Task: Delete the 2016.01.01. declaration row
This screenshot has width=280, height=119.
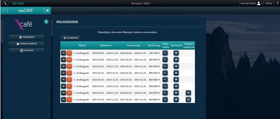Action: click(69, 93)
